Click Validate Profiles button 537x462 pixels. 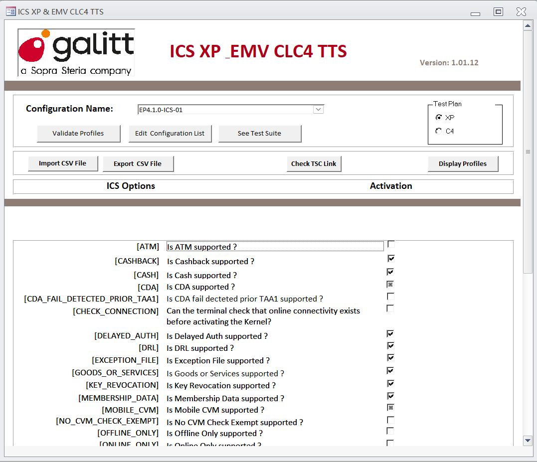pos(78,134)
